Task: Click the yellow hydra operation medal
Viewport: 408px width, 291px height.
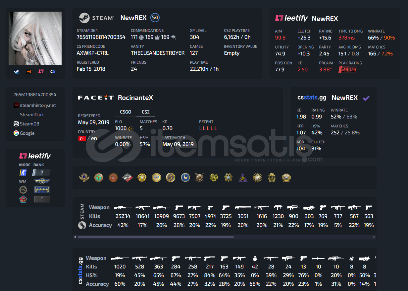Action: [x=214, y=178]
